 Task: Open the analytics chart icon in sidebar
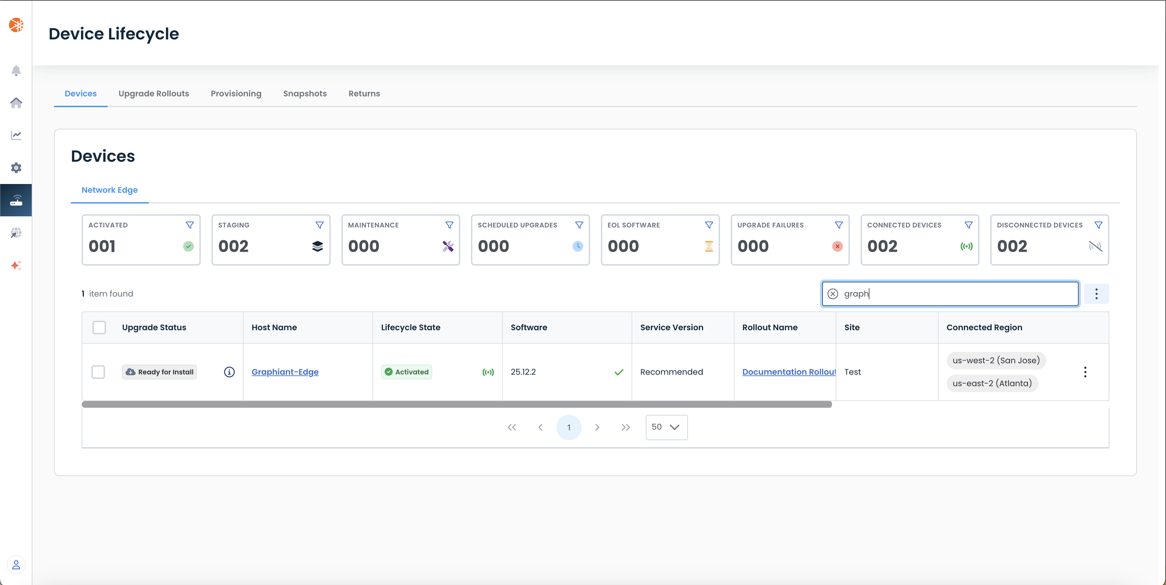(x=16, y=135)
